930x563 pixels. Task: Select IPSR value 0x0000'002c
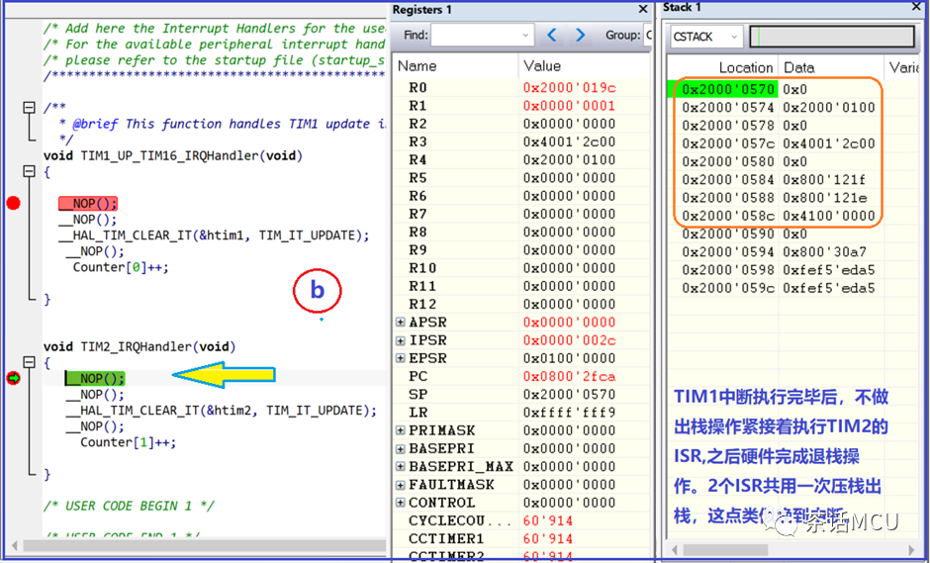(570, 340)
